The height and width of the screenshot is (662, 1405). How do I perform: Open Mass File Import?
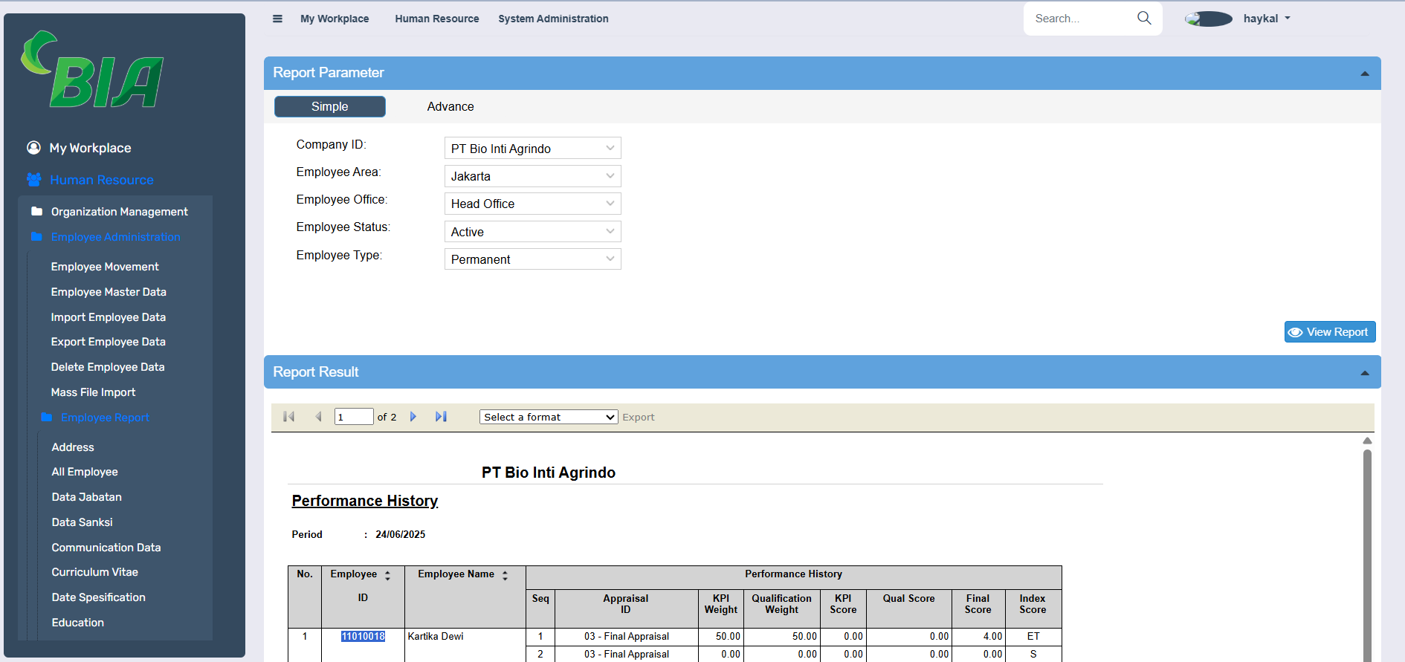(x=93, y=392)
